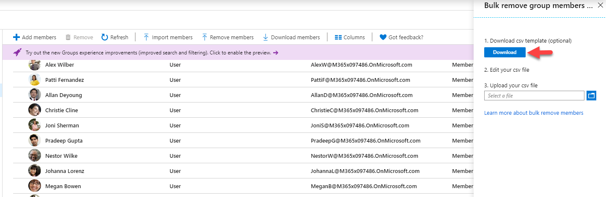Click Allan Deyoung's name in list
This screenshot has height=197, width=606.
click(x=63, y=95)
